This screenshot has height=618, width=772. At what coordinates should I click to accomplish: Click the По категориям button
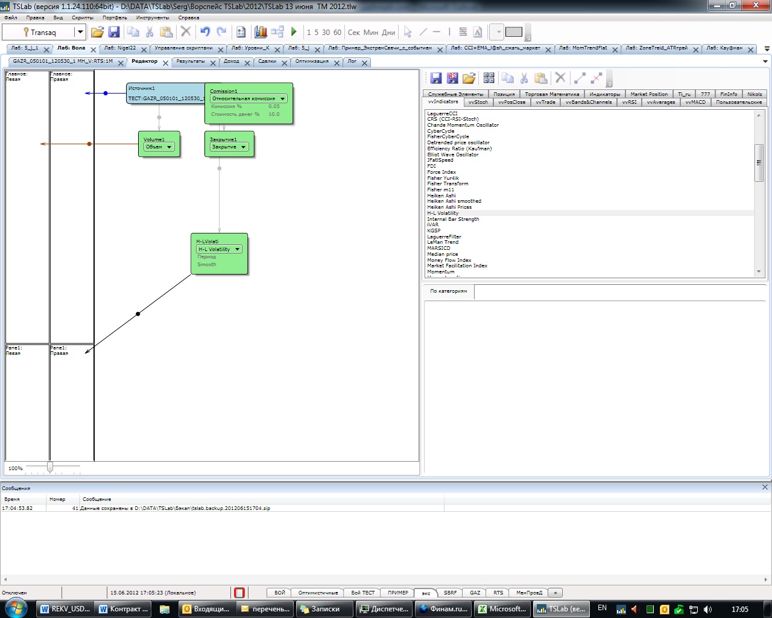tap(448, 291)
